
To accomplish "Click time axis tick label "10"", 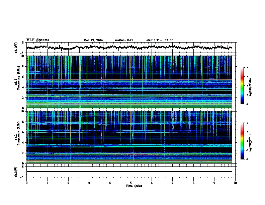I will 235,183.
